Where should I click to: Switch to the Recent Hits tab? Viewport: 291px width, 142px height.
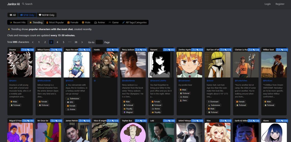tap(18, 22)
